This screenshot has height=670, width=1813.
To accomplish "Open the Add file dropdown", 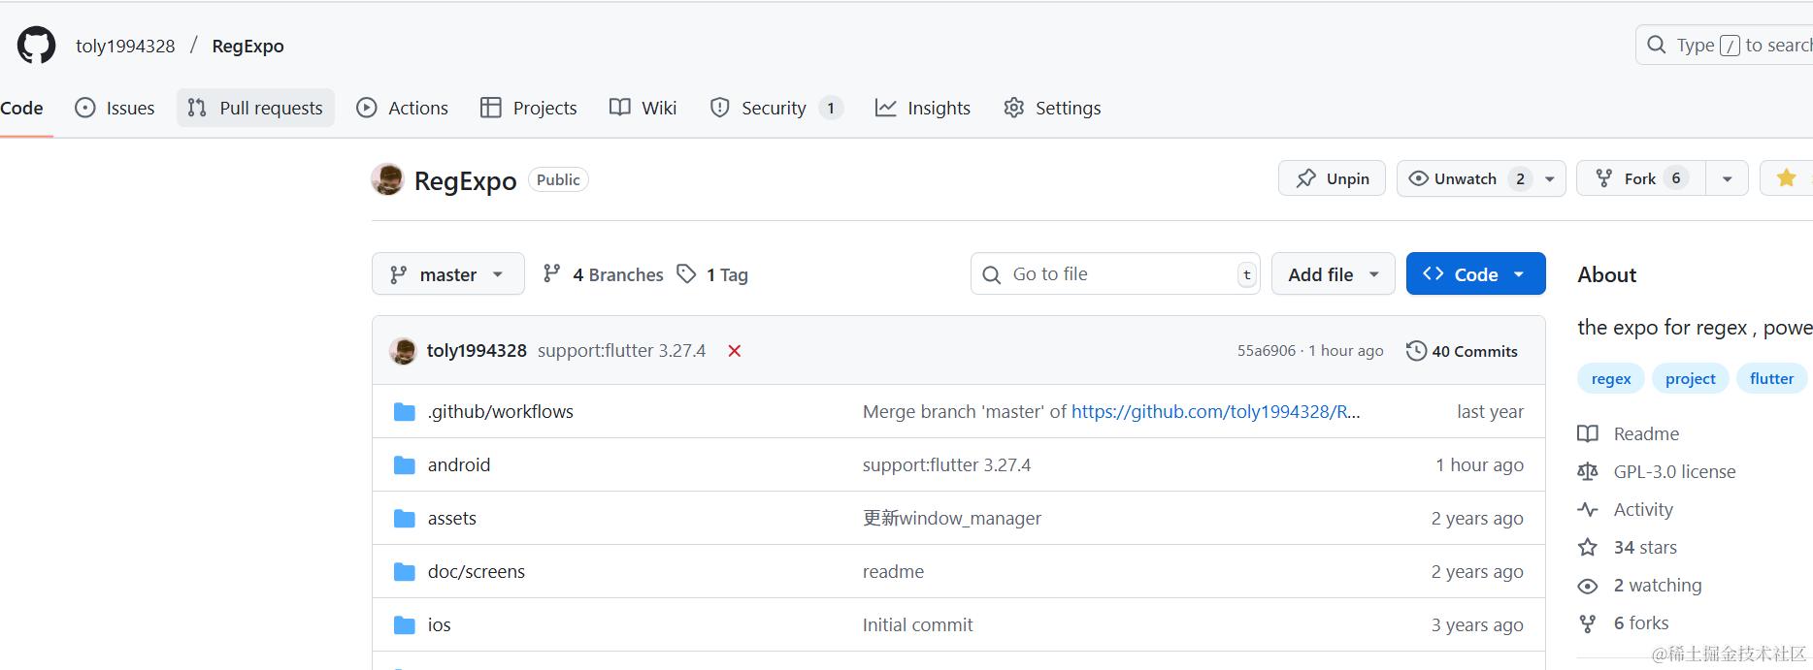I will tap(1333, 274).
